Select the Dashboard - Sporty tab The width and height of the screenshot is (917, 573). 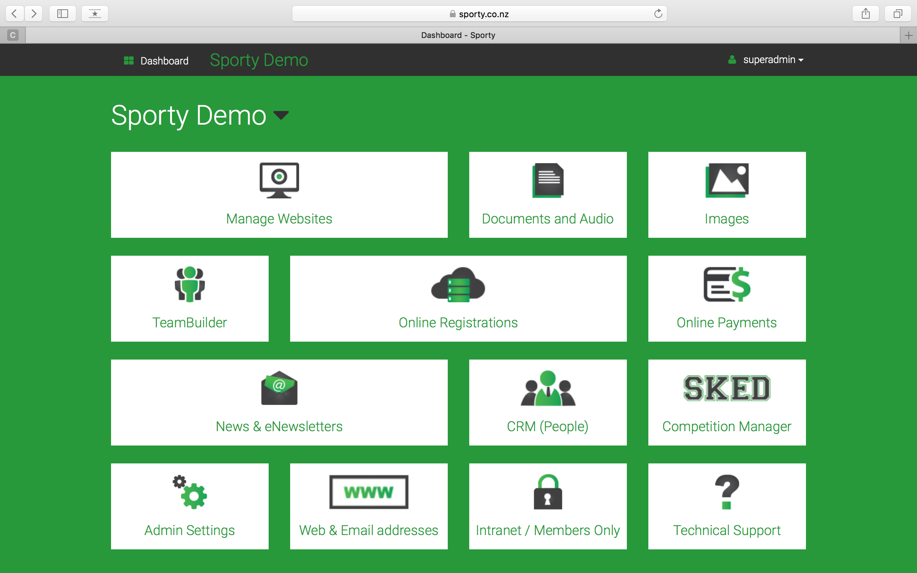(x=458, y=35)
